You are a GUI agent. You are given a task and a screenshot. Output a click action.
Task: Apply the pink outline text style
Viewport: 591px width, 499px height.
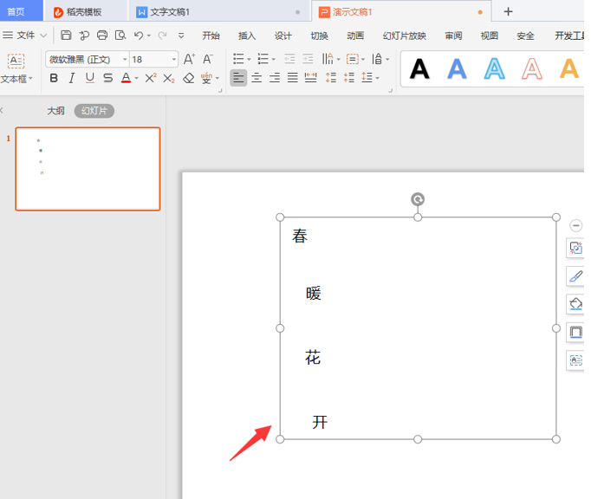(x=532, y=69)
